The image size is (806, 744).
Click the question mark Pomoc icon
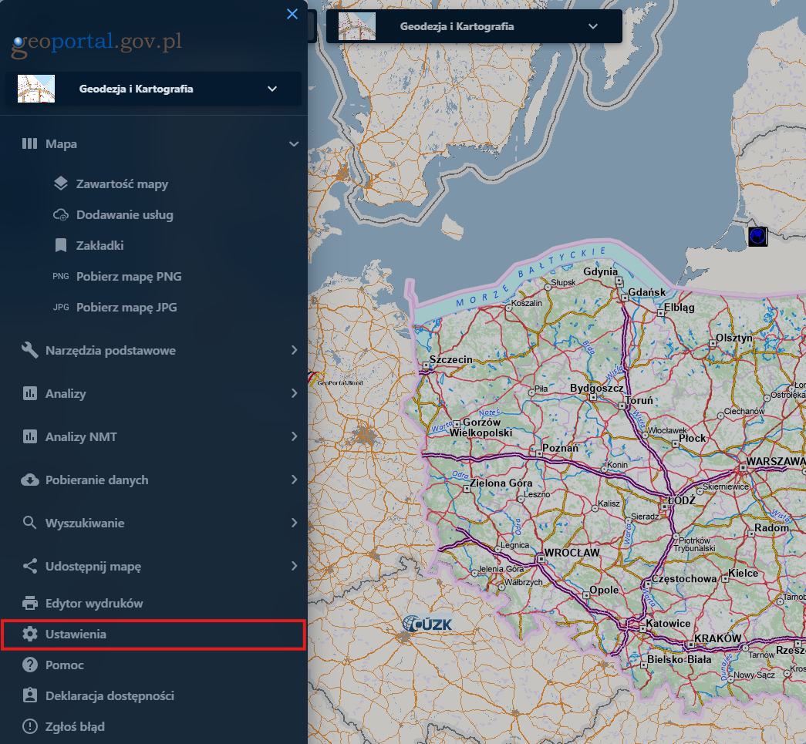(x=30, y=665)
